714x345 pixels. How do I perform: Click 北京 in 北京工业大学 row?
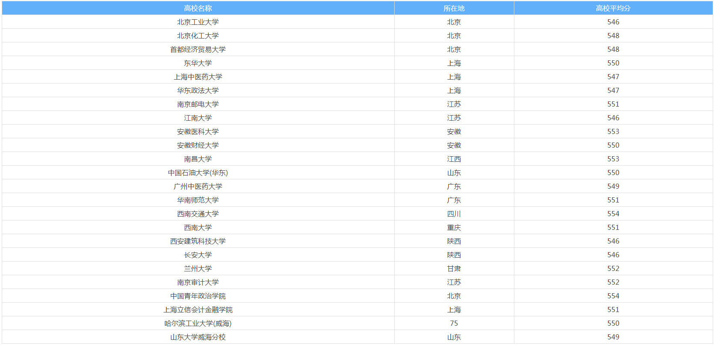point(454,22)
